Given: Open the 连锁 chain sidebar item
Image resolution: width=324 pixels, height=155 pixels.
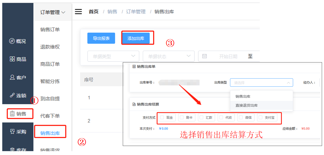Looking at the screenshot, I should [17, 96].
